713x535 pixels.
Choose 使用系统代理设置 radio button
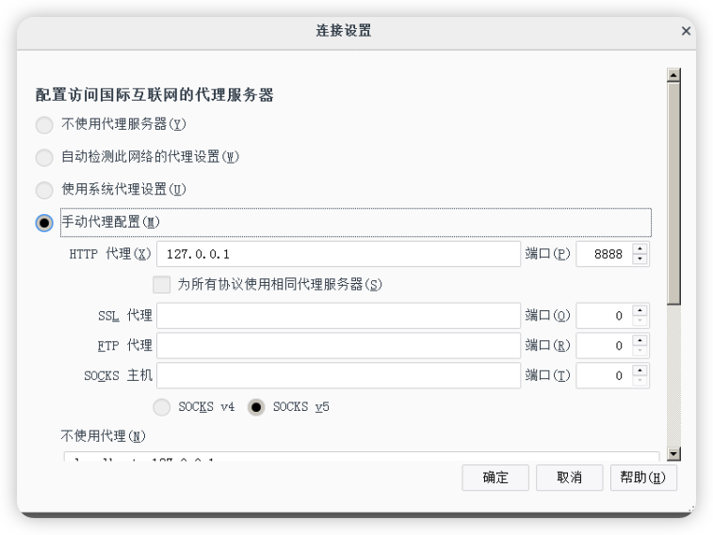[x=44, y=190]
